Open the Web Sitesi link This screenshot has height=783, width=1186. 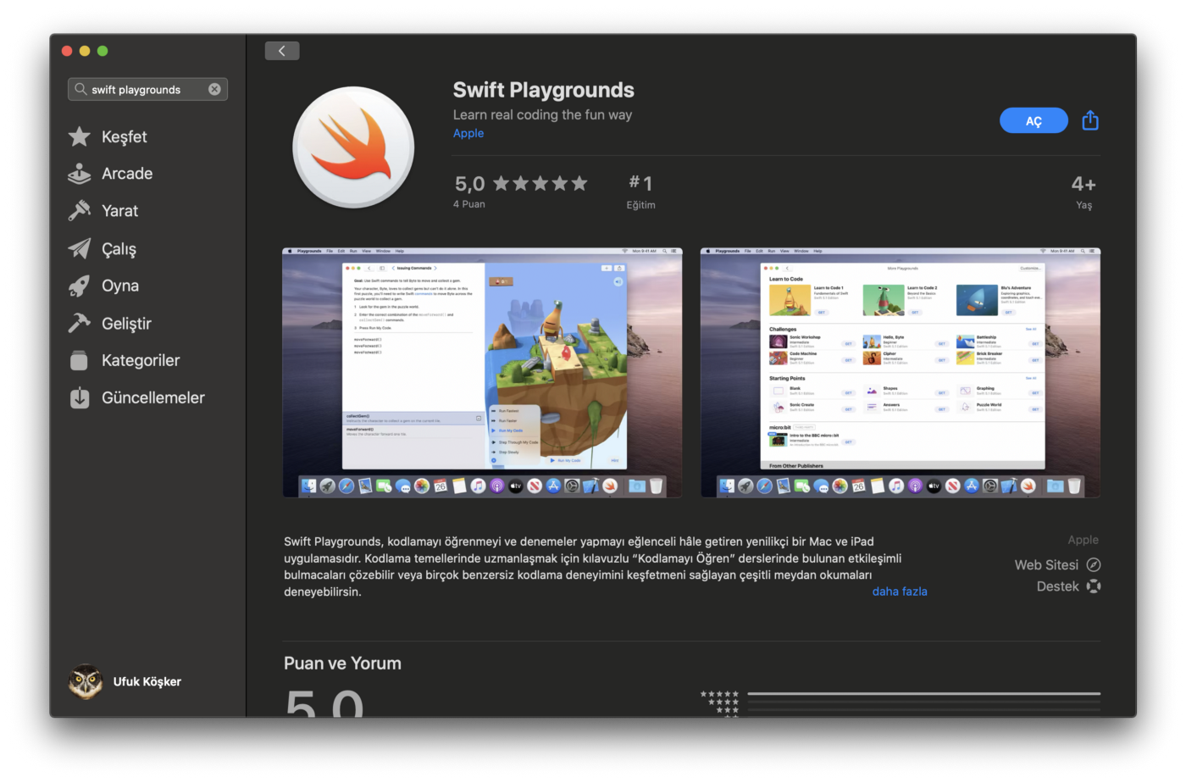pos(1056,564)
